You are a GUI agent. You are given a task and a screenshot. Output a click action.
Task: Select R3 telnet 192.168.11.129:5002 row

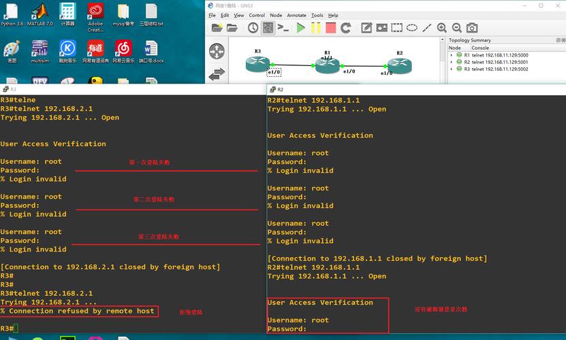click(496, 69)
